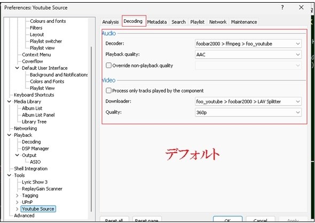Expand the Youtube Source tree node
The height and width of the screenshot is (223, 315).
point(17,209)
